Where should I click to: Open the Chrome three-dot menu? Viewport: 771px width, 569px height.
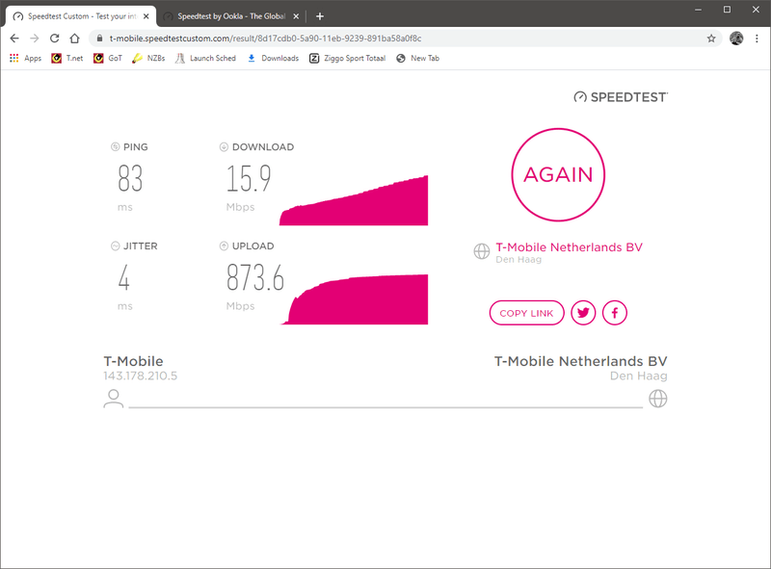(757, 39)
